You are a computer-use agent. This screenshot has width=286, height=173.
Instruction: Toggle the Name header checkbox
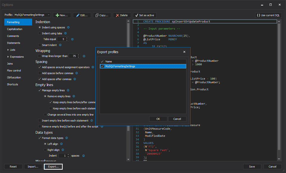click(x=102, y=61)
